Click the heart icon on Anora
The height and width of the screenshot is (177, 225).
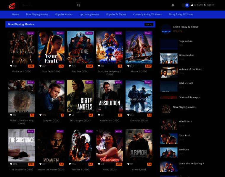click(99, 164)
